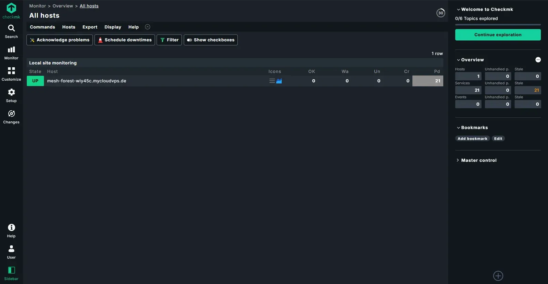Open the Hosts menu
Viewport: 548px width, 284px height.
pyautogui.click(x=69, y=27)
